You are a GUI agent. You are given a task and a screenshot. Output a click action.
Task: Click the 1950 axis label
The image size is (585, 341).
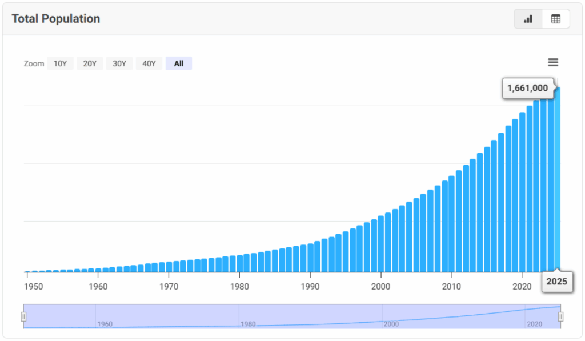point(33,287)
